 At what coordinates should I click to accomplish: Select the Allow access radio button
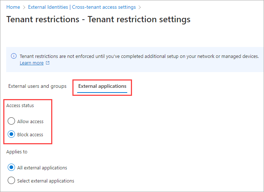click(11, 121)
